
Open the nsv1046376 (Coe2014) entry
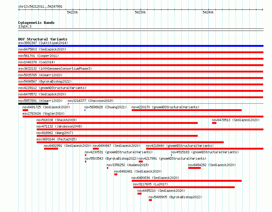coord(37,62)
